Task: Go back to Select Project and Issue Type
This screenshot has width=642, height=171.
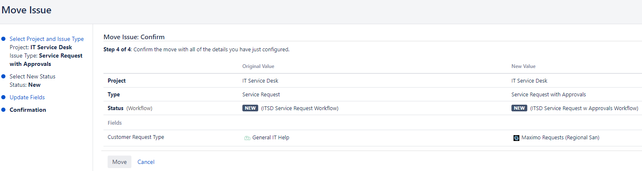Action: 47,39
